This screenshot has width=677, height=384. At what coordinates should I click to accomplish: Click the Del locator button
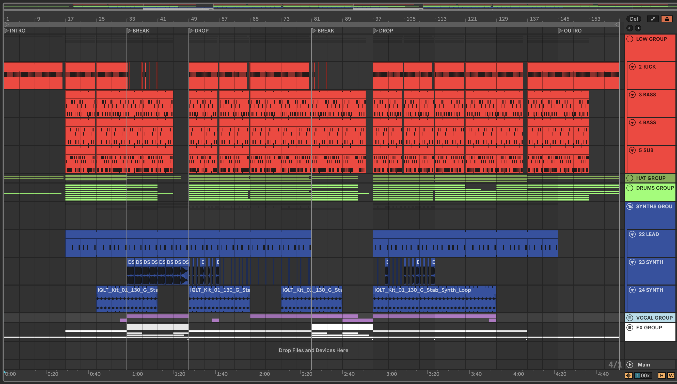click(633, 19)
